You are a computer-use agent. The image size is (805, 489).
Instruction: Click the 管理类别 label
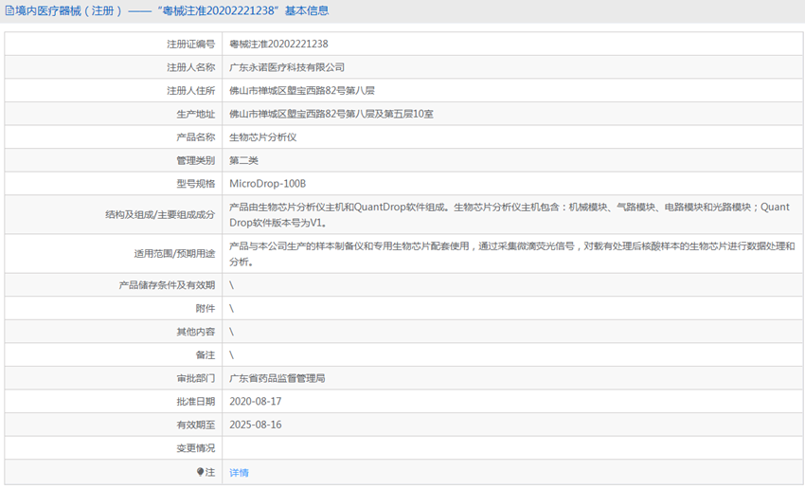(196, 161)
